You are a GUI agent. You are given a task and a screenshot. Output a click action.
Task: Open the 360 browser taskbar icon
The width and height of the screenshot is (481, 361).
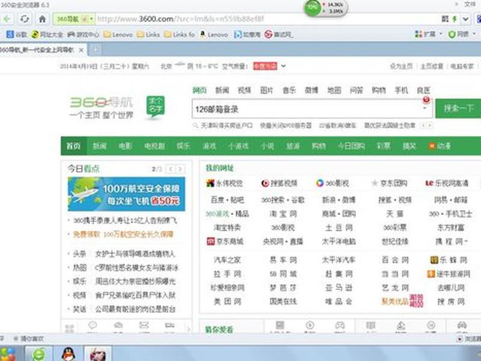[39, 354]
